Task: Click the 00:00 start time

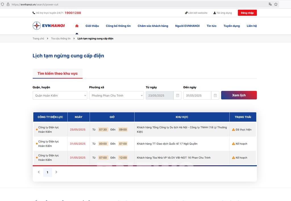Action: click(103, 144)
